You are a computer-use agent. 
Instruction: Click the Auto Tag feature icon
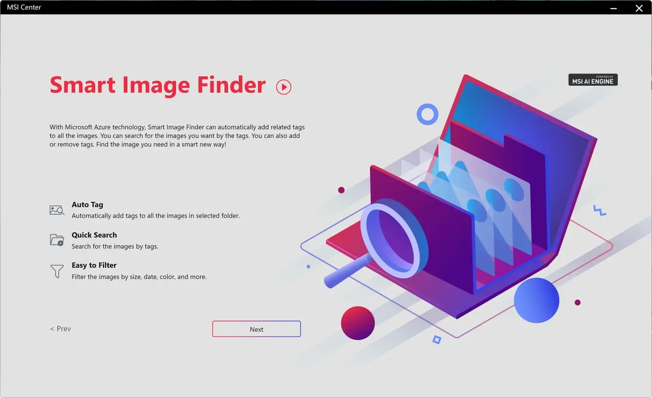click(57, 209)
